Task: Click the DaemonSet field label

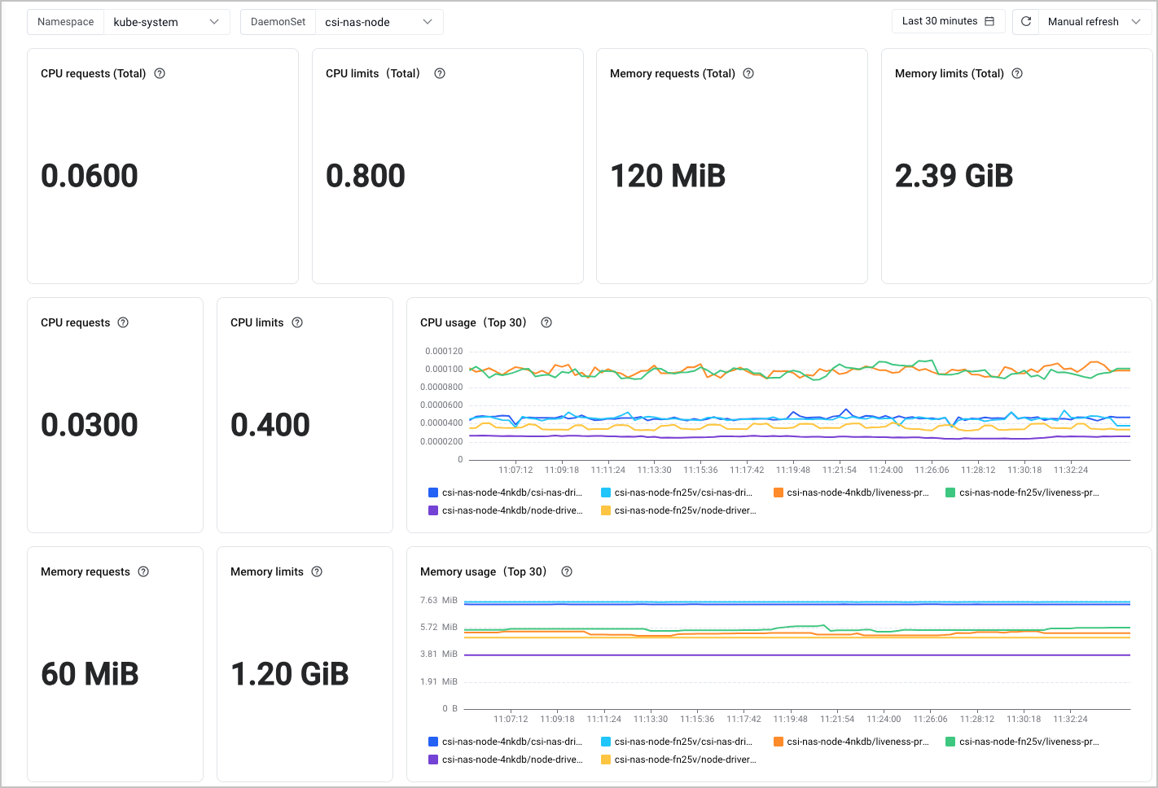Action: (279, 22)
